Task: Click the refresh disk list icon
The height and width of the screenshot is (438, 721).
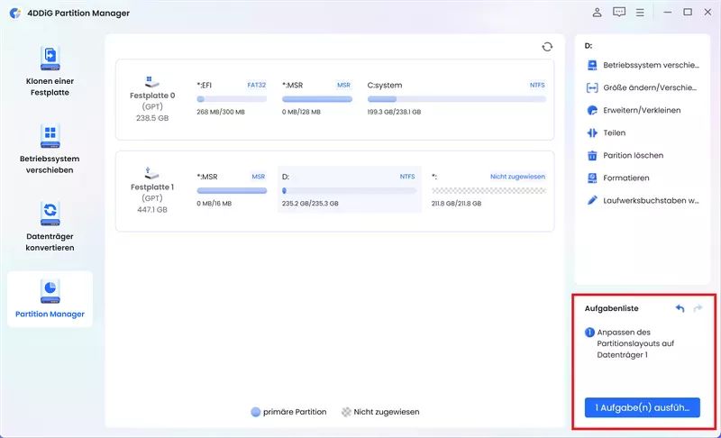Action: click(x=547, y=47)
